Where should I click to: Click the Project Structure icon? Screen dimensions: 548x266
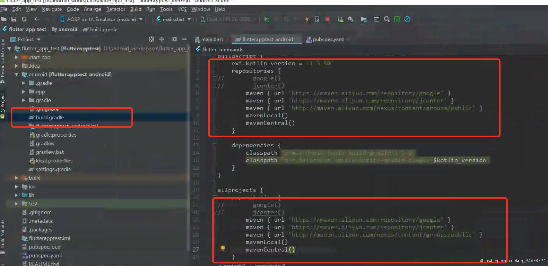[x=364, y=19]
